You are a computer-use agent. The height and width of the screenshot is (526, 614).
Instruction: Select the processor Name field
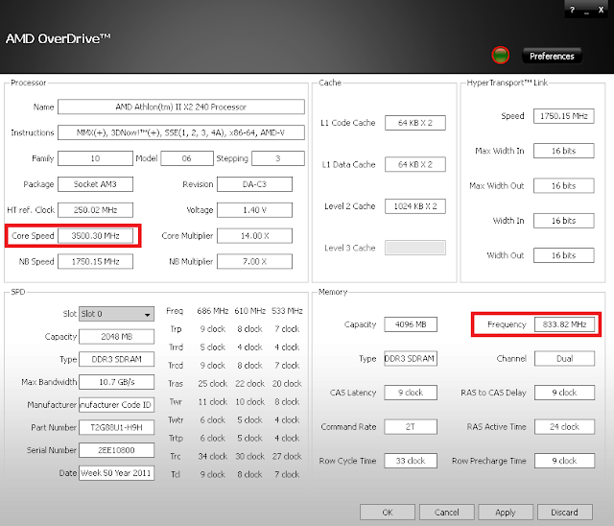[181, 107]
